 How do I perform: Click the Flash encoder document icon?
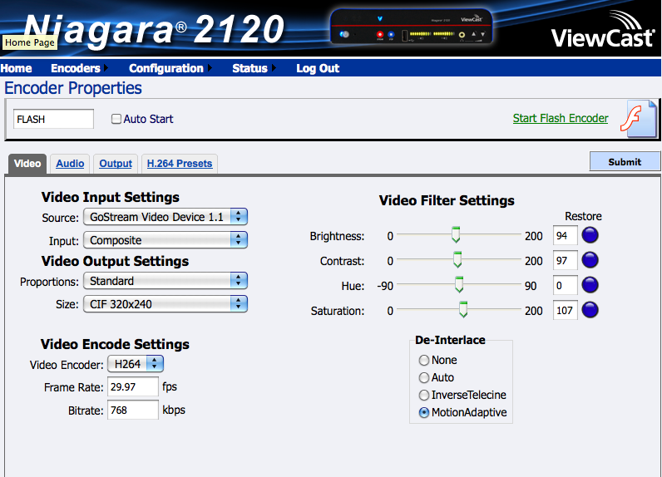pyautogui.click(x=640, y=119)
